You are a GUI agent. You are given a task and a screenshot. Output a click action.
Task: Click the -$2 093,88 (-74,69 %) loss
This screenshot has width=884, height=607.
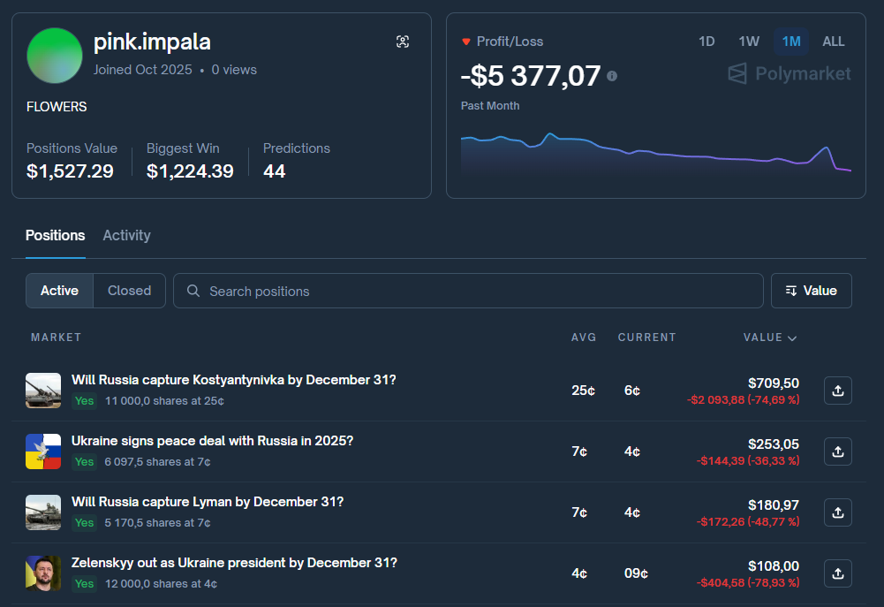743,399
